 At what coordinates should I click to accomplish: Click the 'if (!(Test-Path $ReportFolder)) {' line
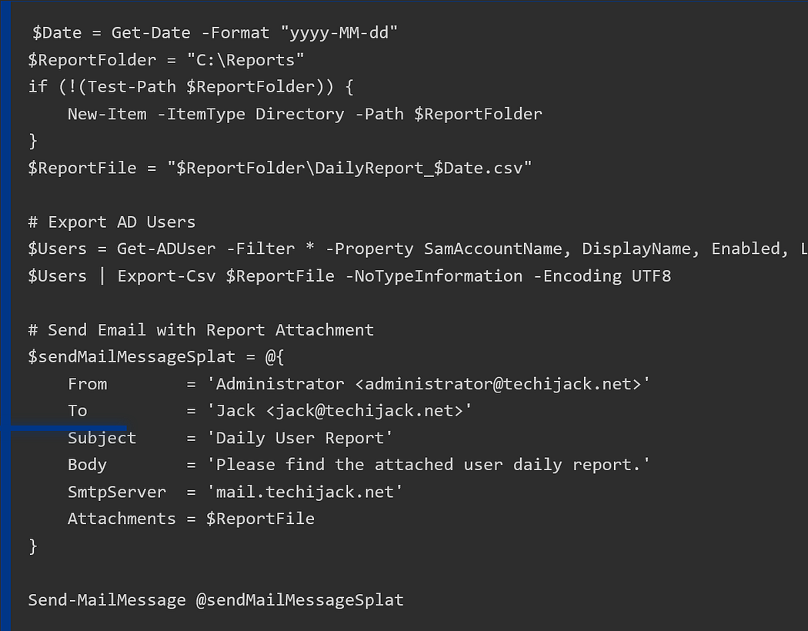[x=191, y=87]
